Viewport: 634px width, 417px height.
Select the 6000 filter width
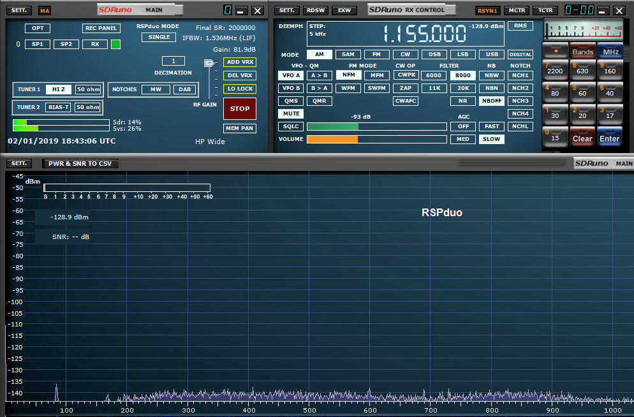click(434, 75)
